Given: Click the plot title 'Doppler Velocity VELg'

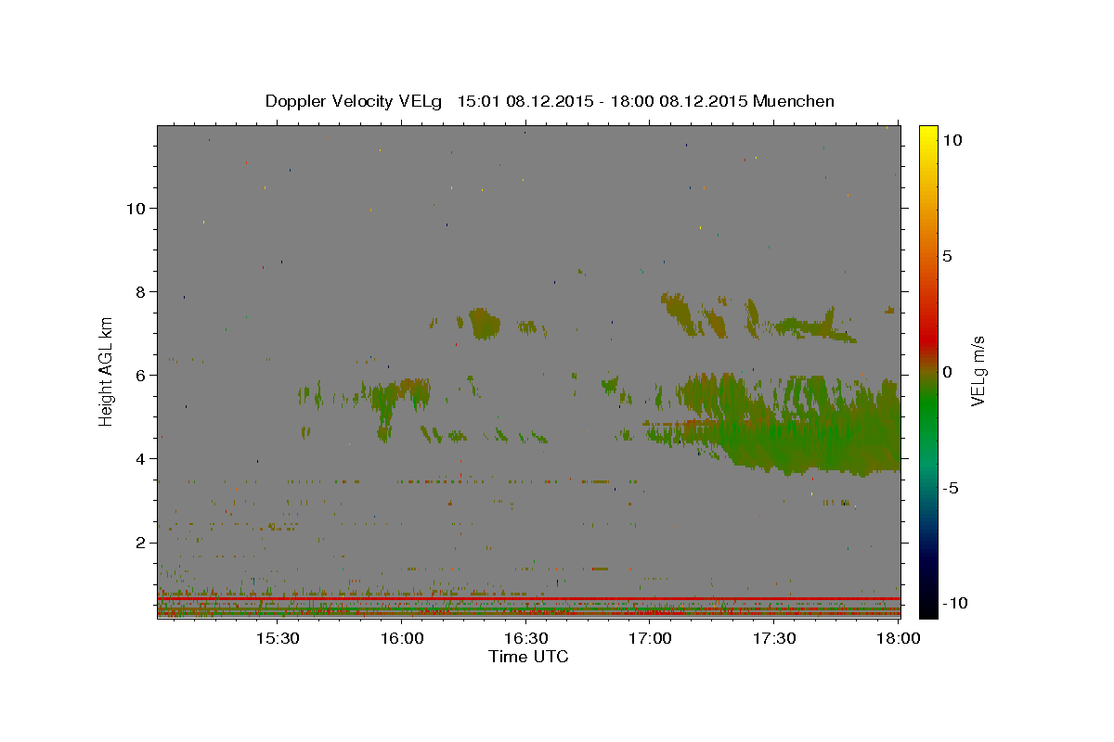Looking at the screenshot, I should 353,101.
